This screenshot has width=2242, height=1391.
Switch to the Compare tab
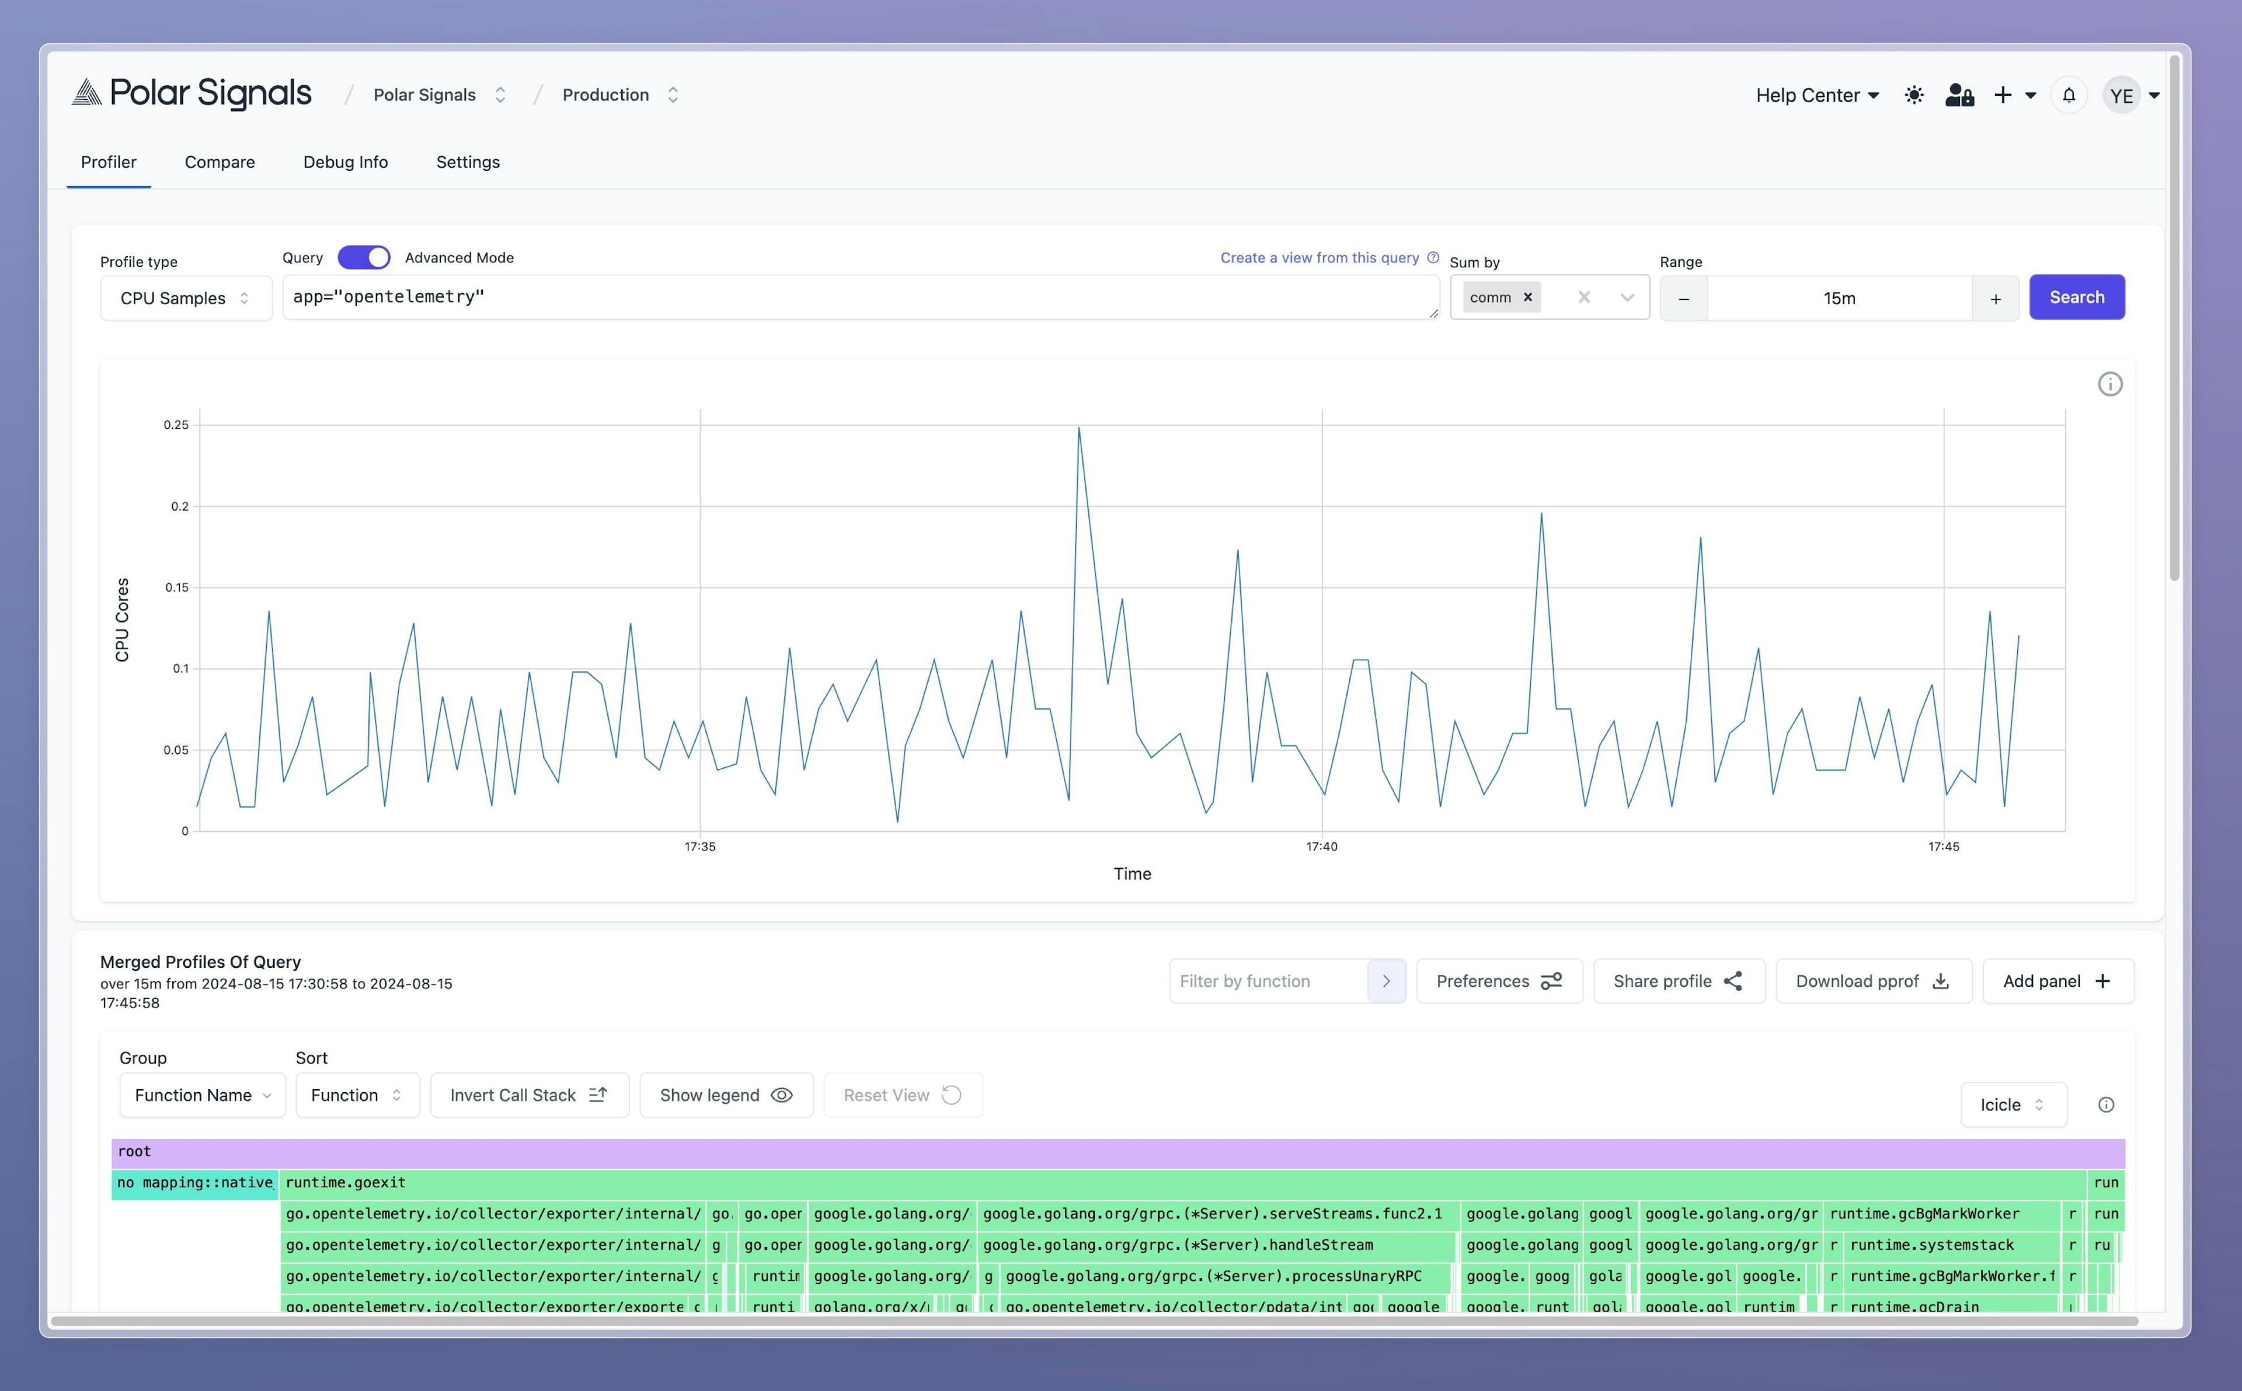point(220,162)
